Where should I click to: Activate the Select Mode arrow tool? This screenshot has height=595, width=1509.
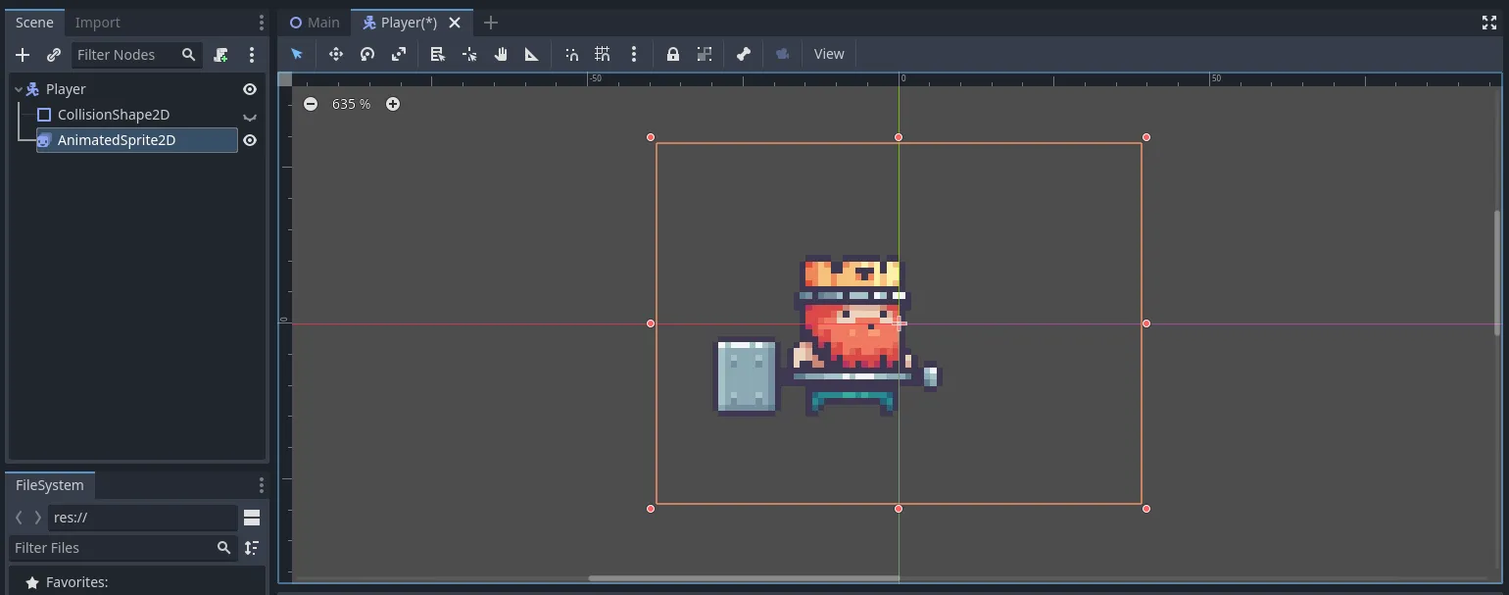pos(297,54)
